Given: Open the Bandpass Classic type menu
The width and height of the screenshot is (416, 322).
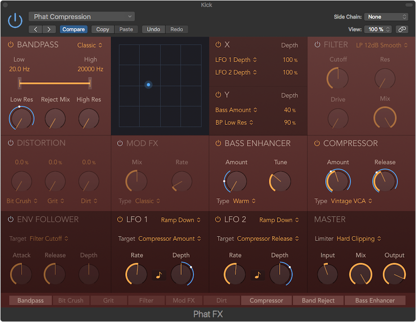Looking at the screenshot, I should click(89, 45).
